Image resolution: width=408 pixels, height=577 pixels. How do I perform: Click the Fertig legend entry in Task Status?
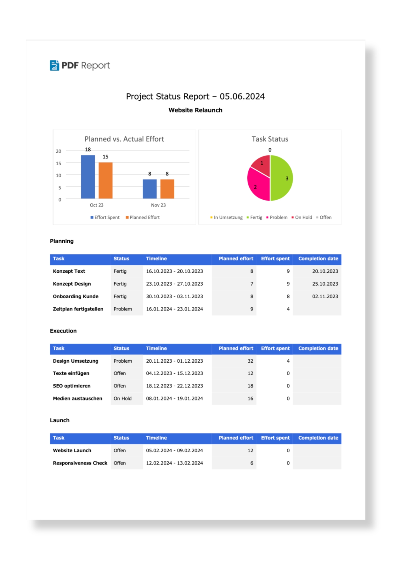coord(254,218)
